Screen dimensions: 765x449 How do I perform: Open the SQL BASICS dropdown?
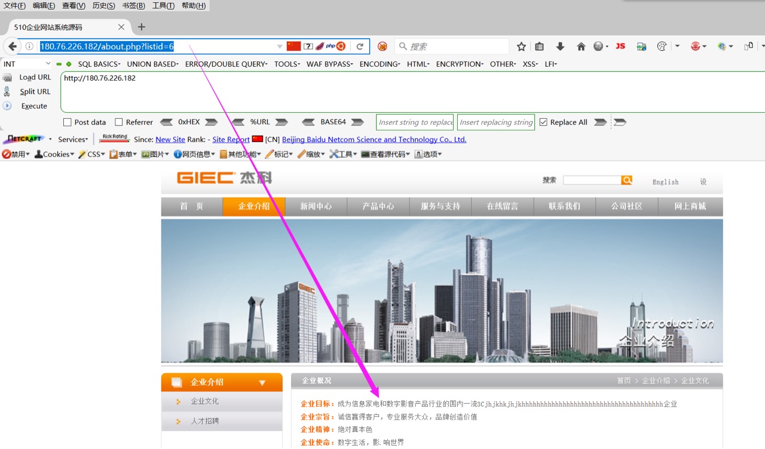[98, 64]
